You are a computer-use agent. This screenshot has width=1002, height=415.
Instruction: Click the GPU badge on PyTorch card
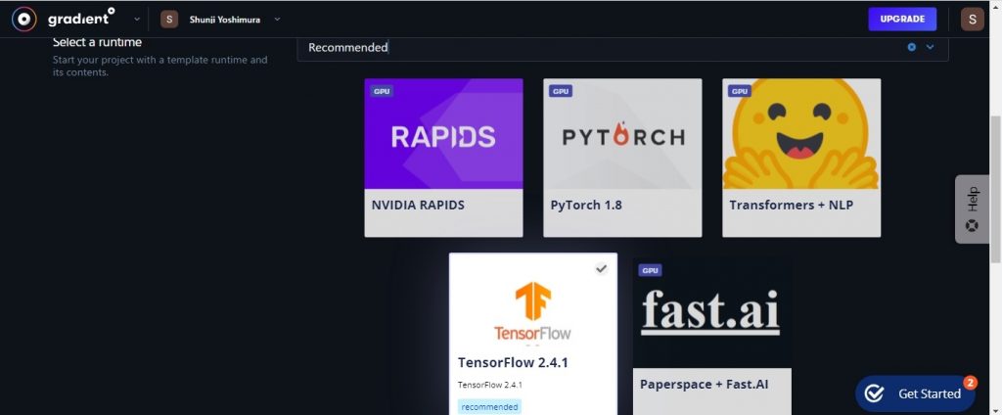[x=561, y=91]
